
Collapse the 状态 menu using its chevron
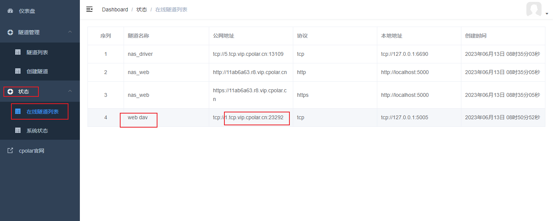(70, 91)
